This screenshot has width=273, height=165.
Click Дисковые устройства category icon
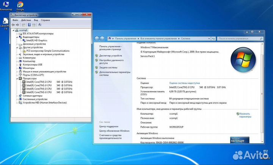(20, 44)
